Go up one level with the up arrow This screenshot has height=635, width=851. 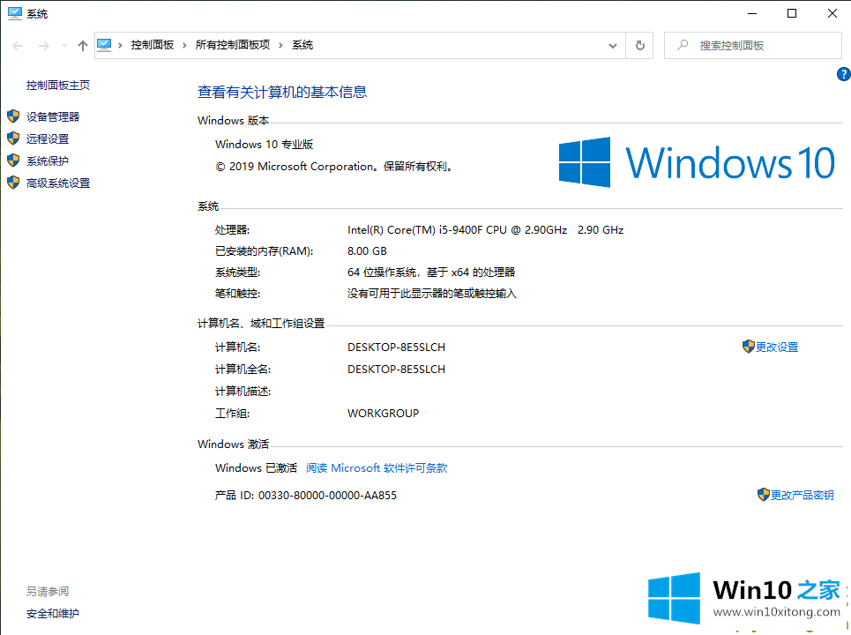tap(83, 45)
